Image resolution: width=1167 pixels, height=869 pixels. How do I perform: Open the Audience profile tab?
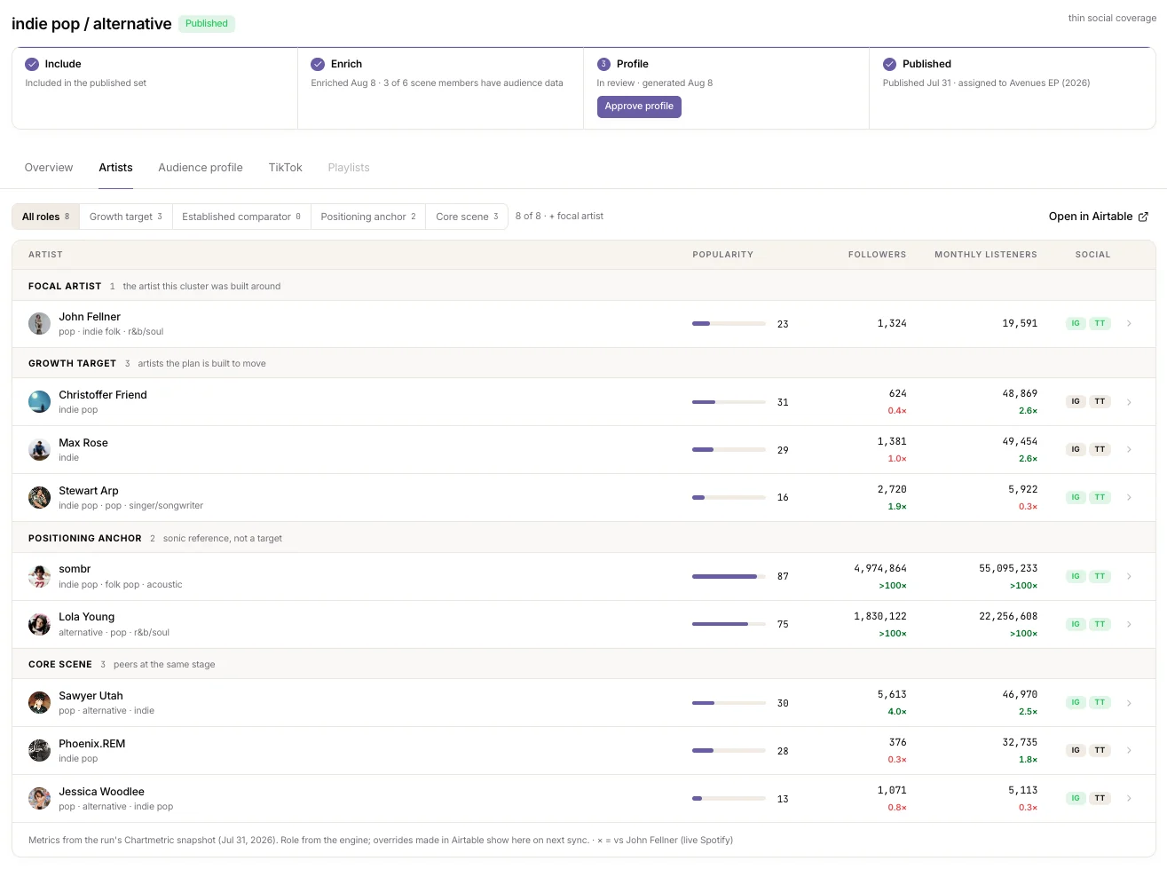tap(201, 168)
